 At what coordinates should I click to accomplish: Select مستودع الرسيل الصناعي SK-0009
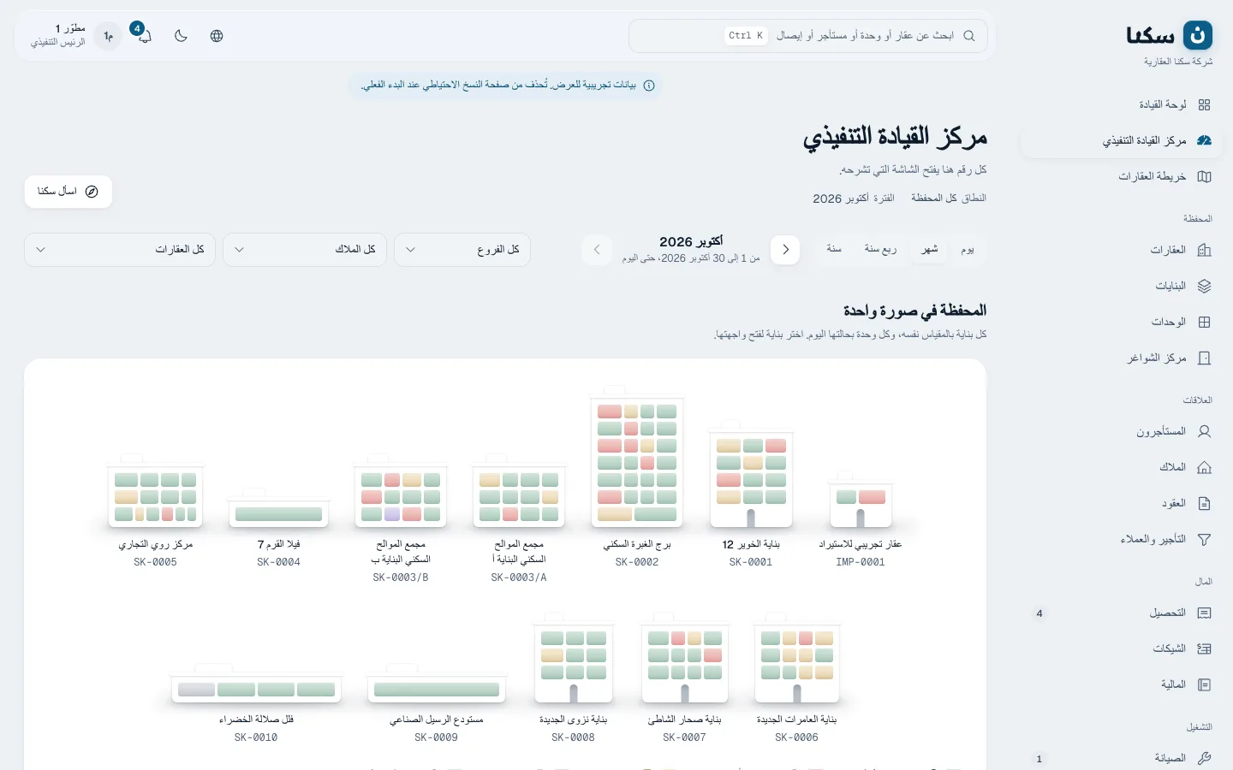click(x=437, y=703)
